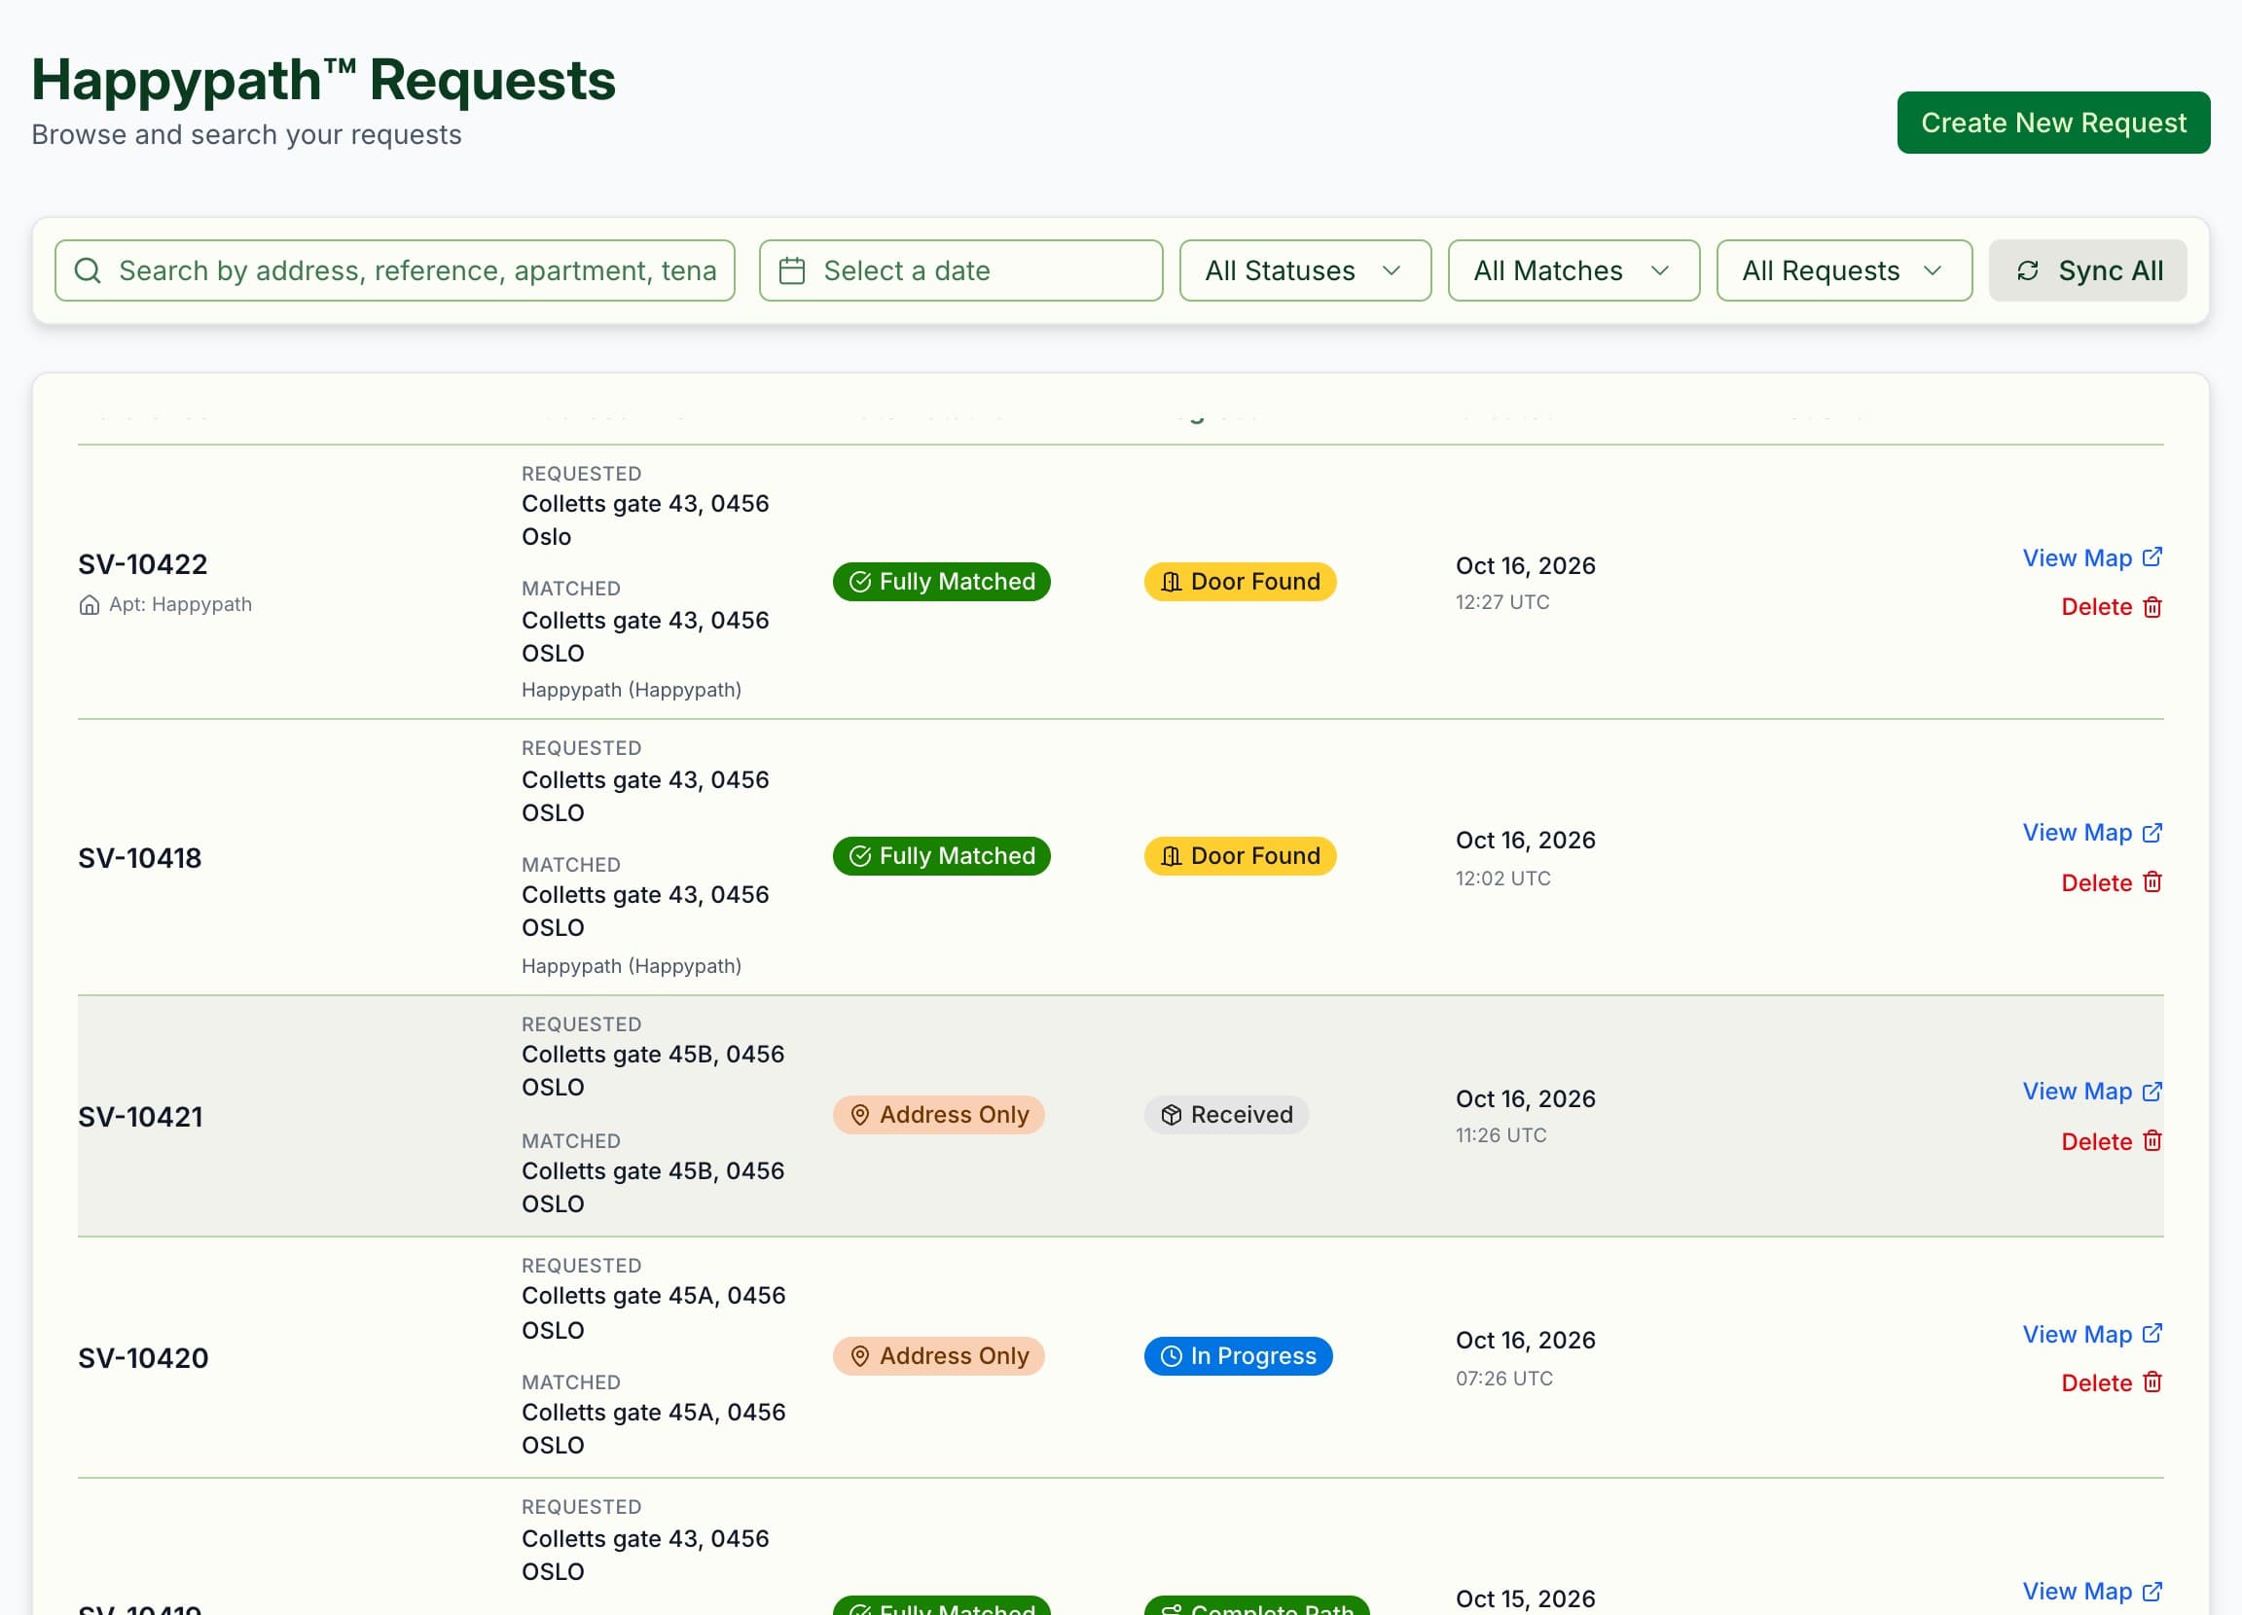
Task: Select reference SV-10421
Action: (140, 1117)
